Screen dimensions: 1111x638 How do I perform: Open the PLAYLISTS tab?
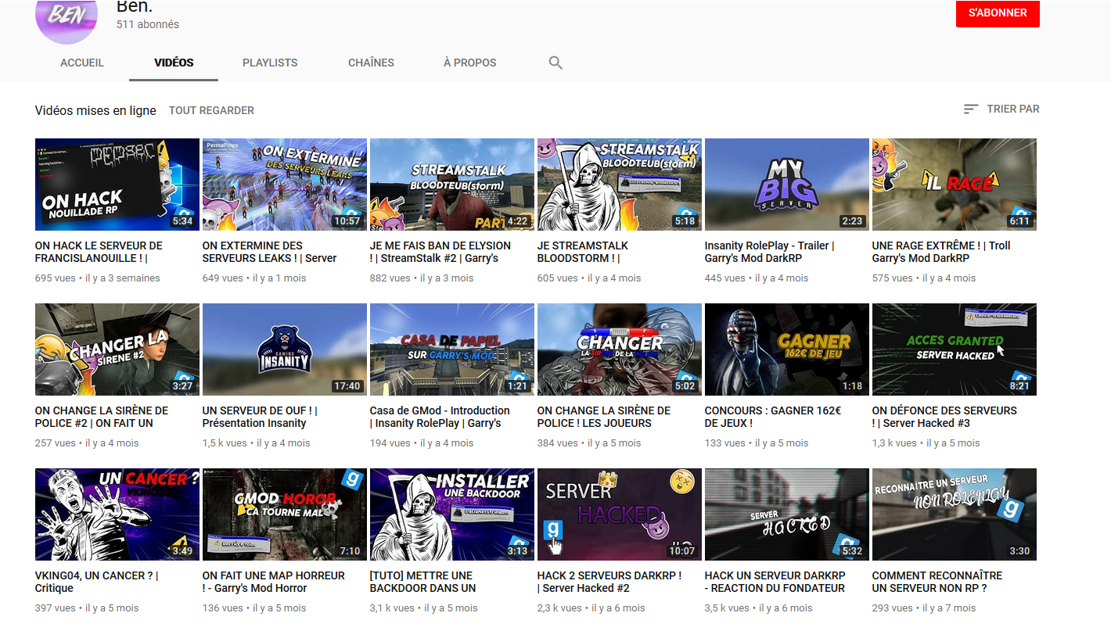point(270,63)
